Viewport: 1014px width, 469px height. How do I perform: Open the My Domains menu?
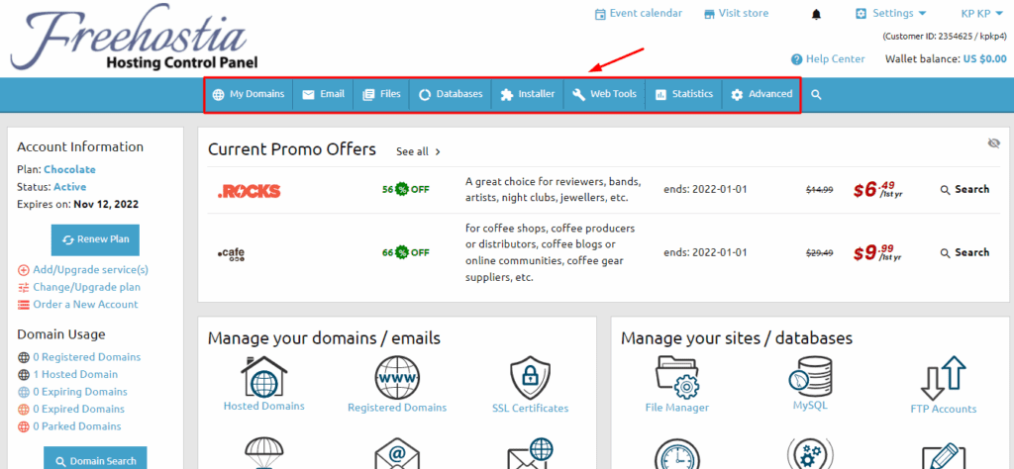tap(249, 94)
